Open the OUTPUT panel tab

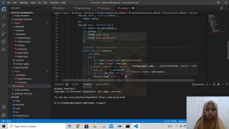click(x=75, y=84)
